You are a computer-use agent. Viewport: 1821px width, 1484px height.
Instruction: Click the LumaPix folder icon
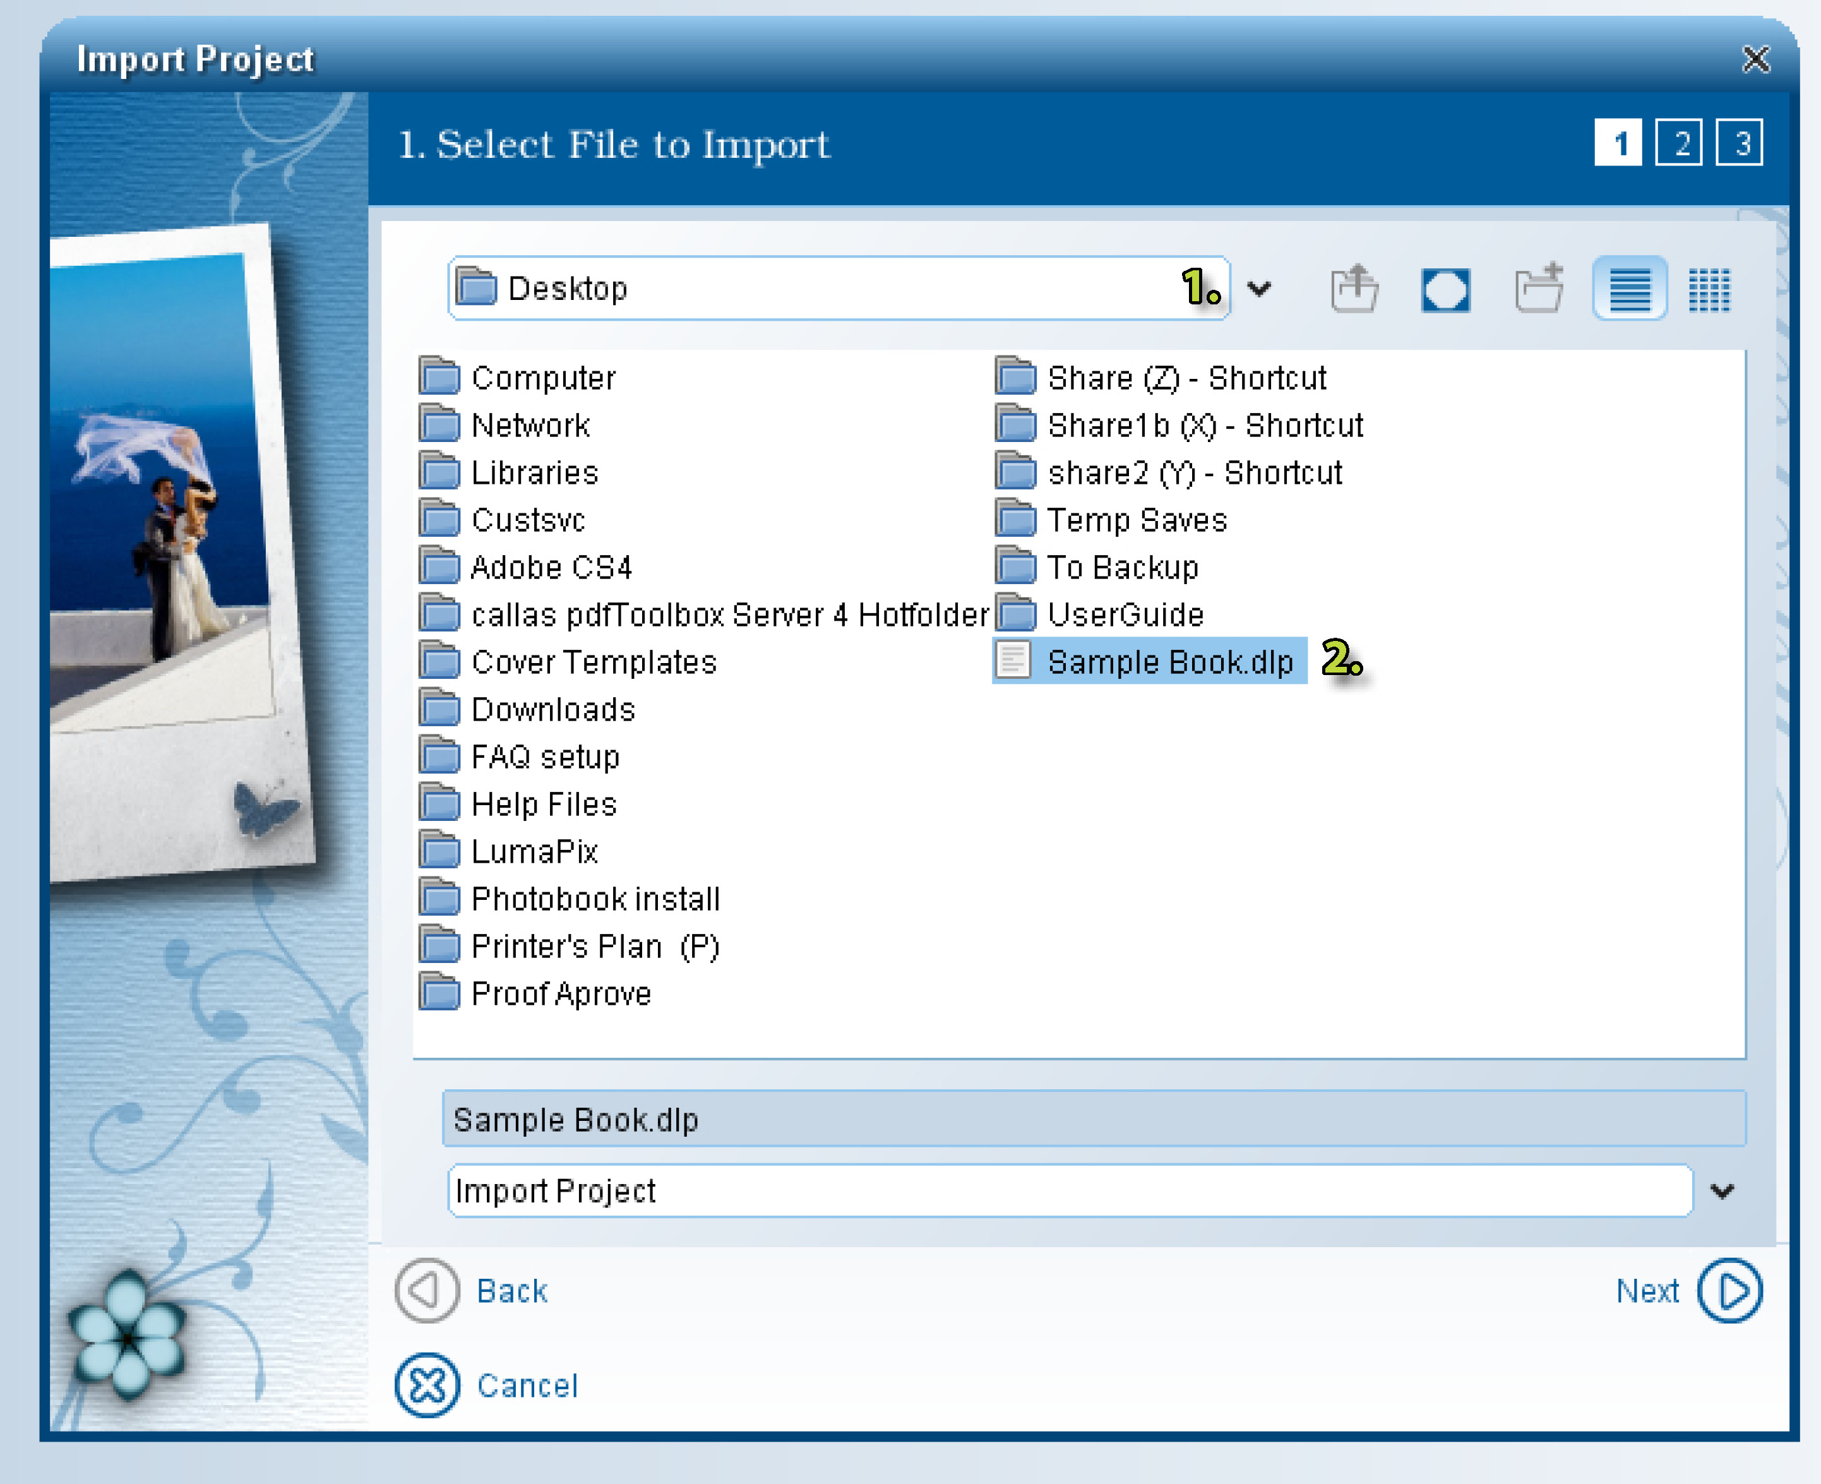439,850
